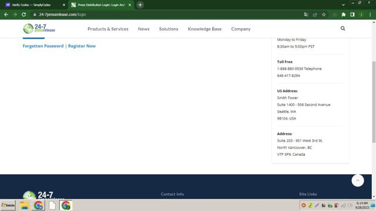Click the page vertical scrollbar thumb
Image resolution: width=376 pixels, height=211 pixels.
[x=374, y=102]
